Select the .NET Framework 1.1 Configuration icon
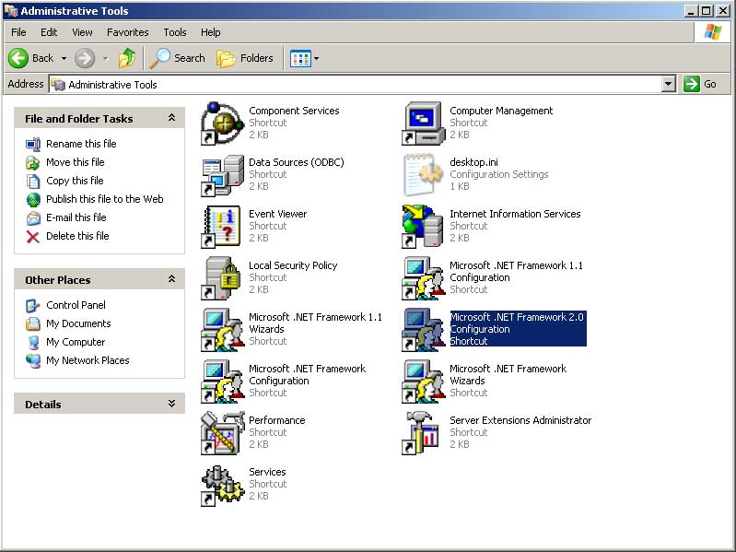 [424, 278]
